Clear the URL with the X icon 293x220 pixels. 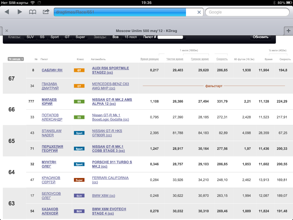point(199,12)
